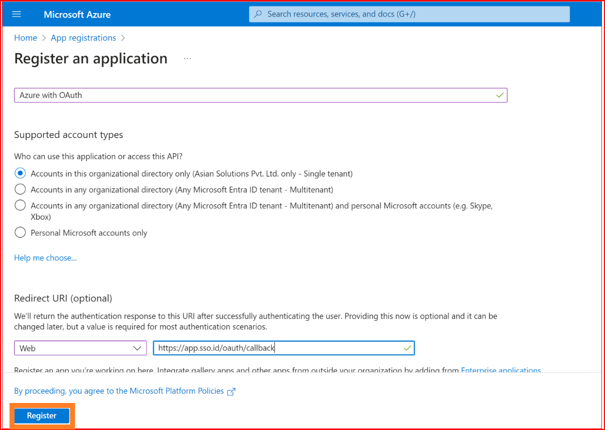Go to Home breadcrumb

point(25,38)
